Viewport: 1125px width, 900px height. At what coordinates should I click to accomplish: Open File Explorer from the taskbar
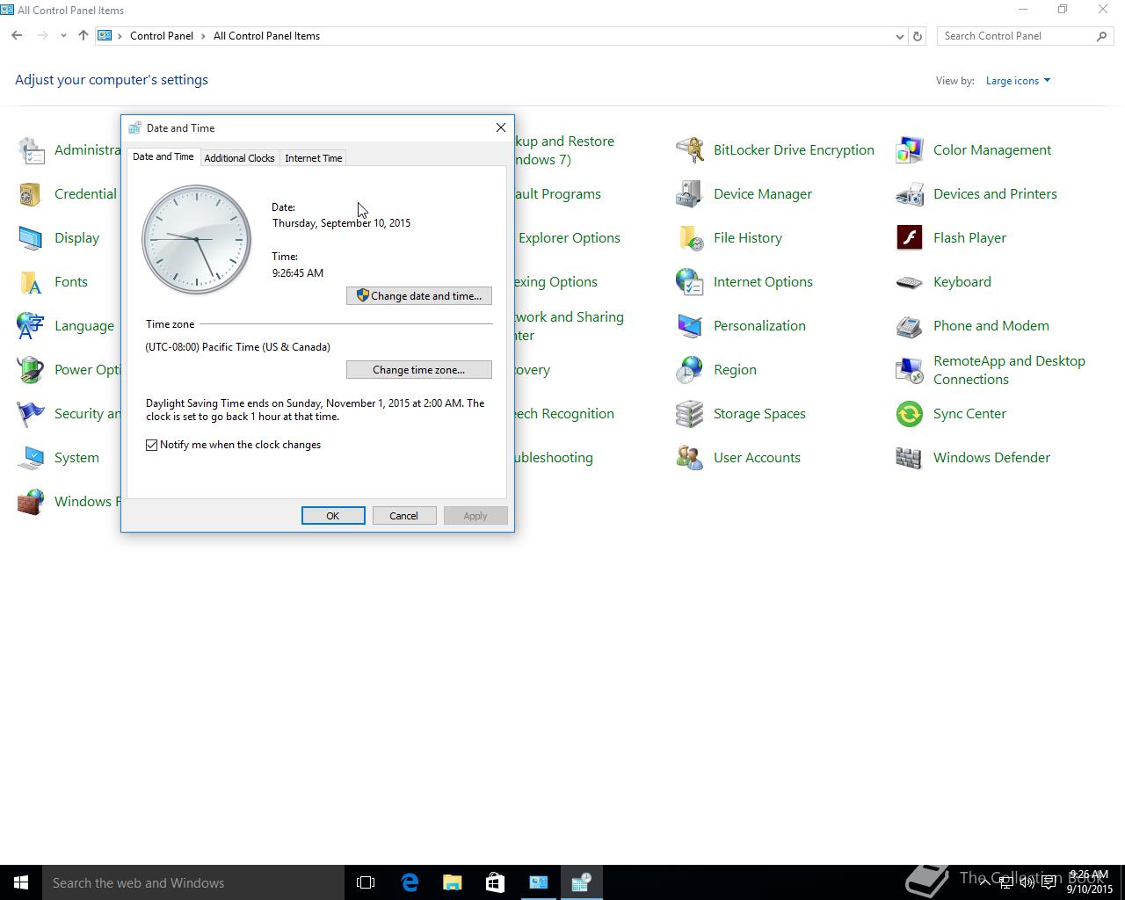point(452,882)
